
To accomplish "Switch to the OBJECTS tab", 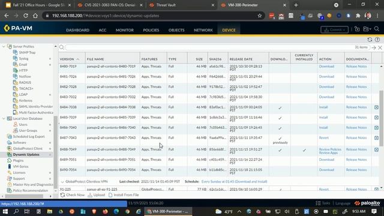I will (176, 30).
